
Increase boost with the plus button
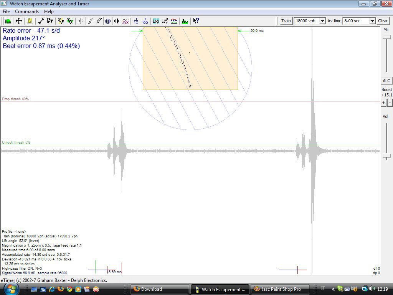pyautogui.click(x=383, y=103)
